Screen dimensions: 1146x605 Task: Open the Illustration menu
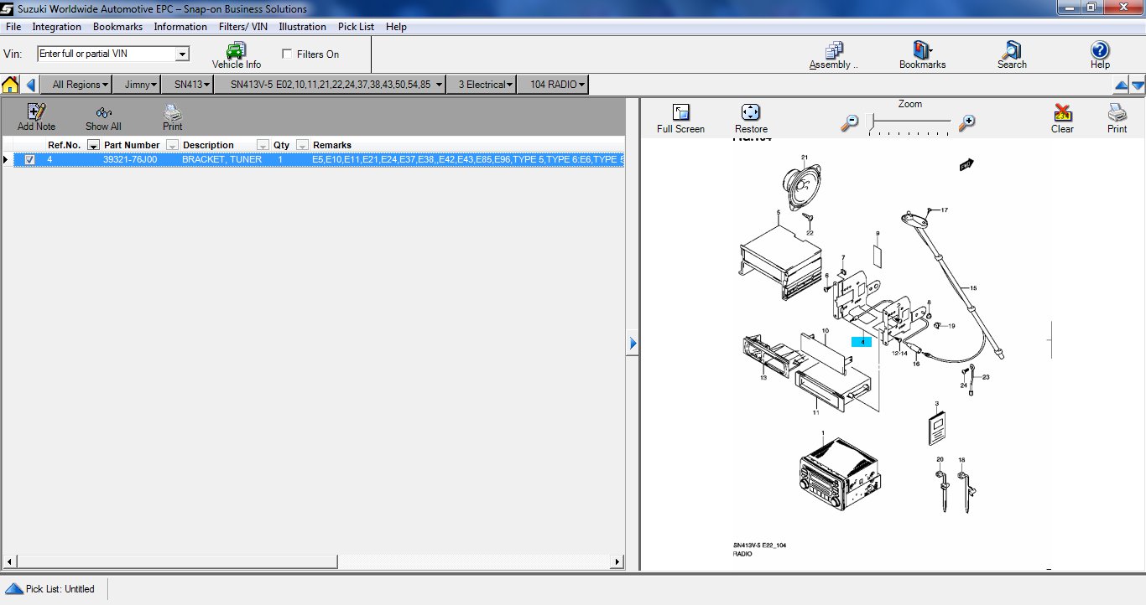tap(302, 27)
